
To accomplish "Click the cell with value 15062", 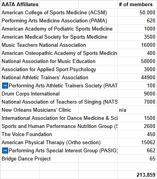I will coord(137,142).
